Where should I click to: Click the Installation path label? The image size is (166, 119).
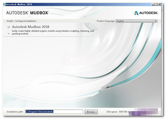pos(15,112)
